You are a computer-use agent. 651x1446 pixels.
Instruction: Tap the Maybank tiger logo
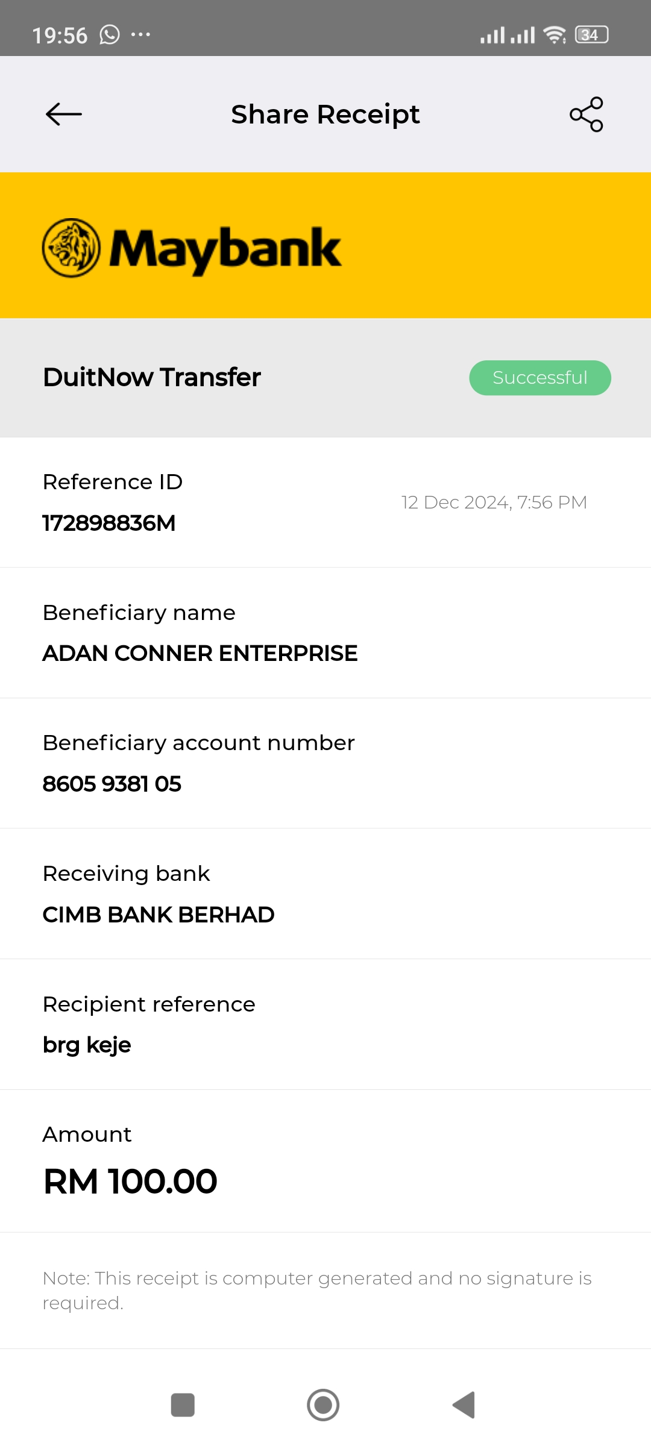pos(72,248)
